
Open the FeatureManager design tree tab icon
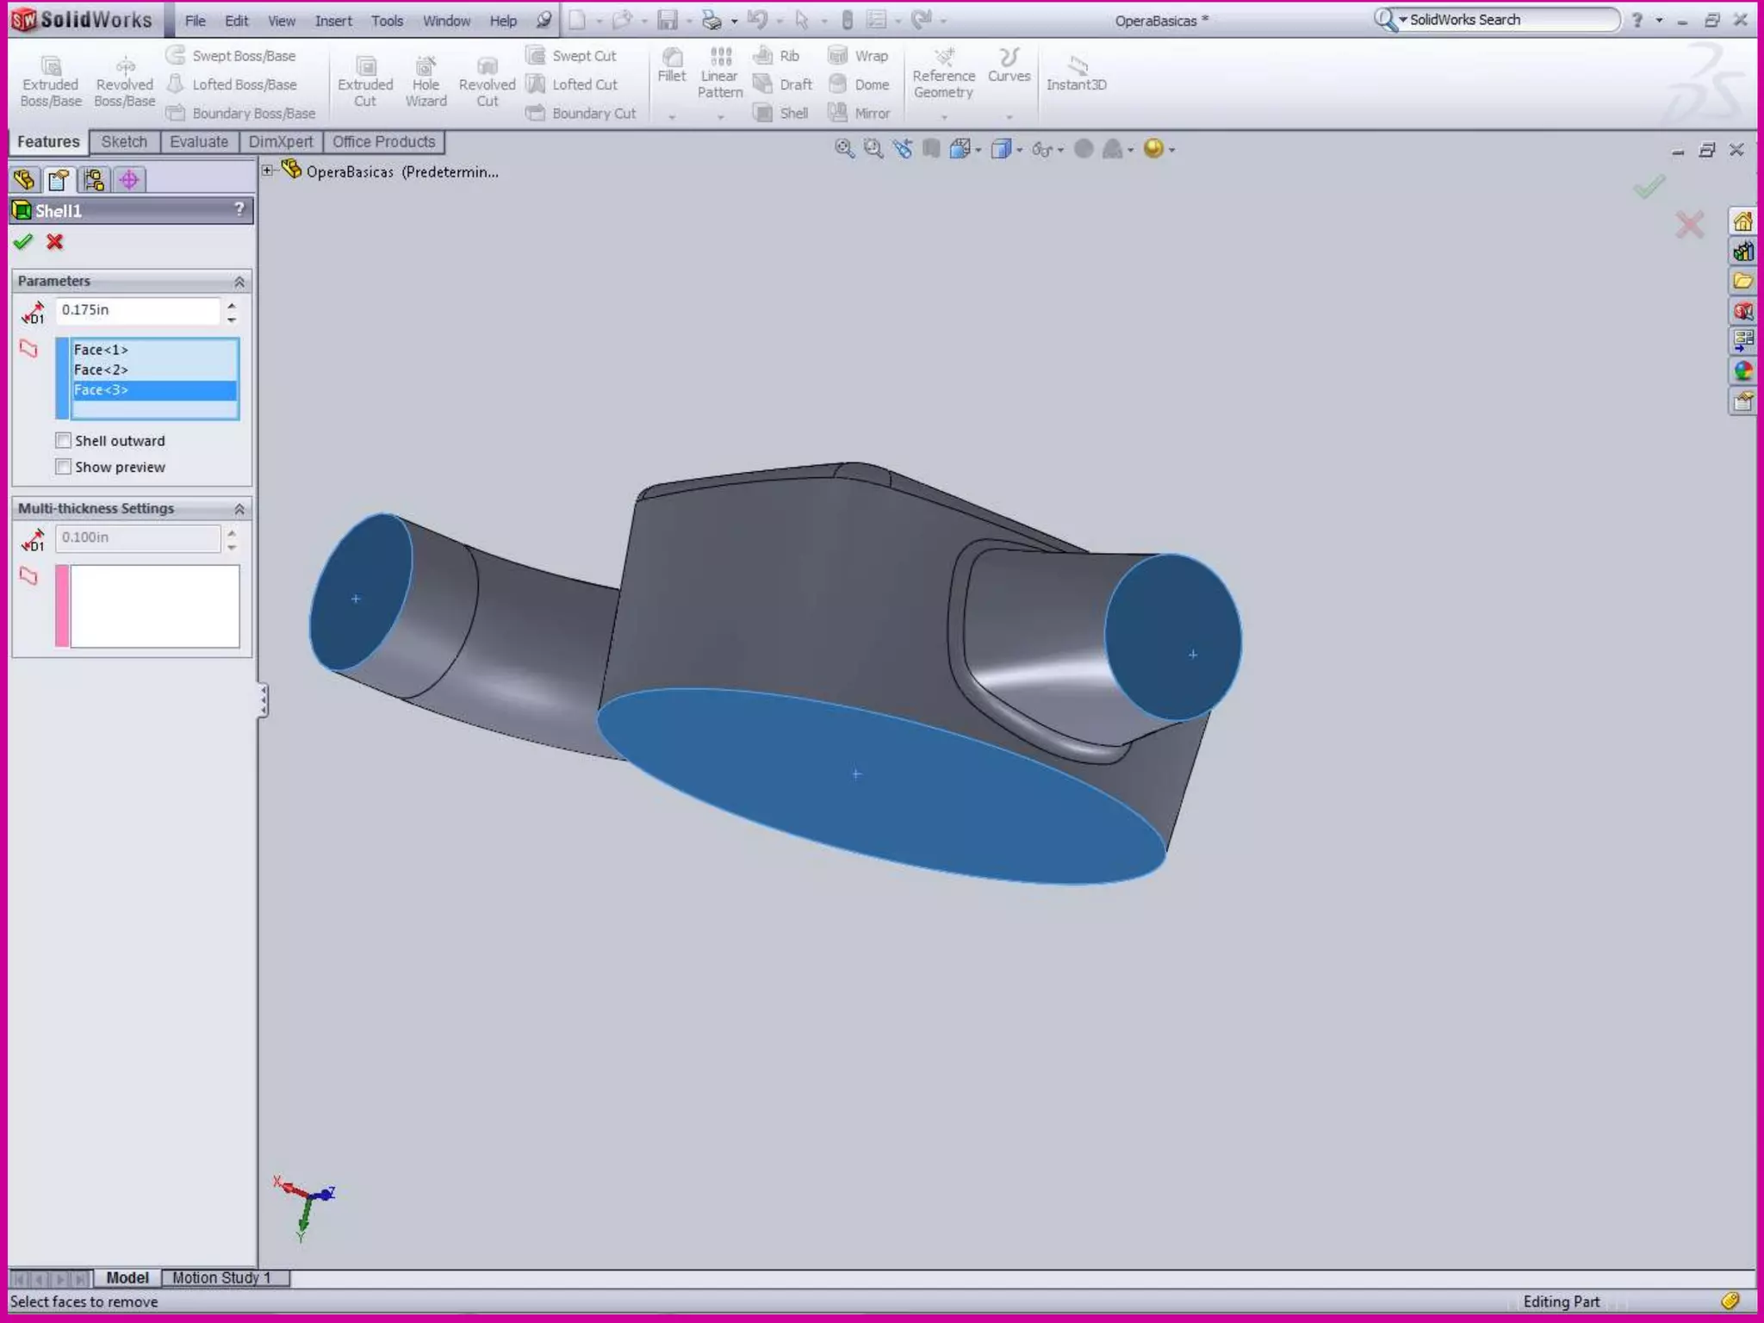coord(24,179)
